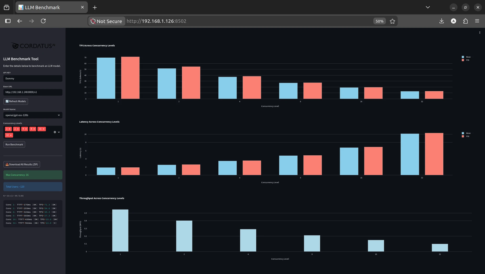Remove concurrency level 16 tag
Screen dimensions: 485x274
click(x=44, y=129)
